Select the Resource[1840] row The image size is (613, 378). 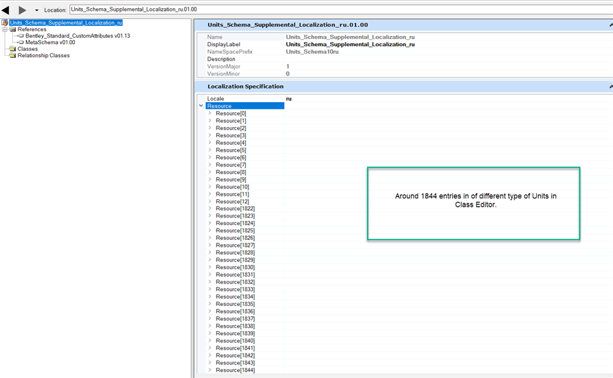point(235,341)
